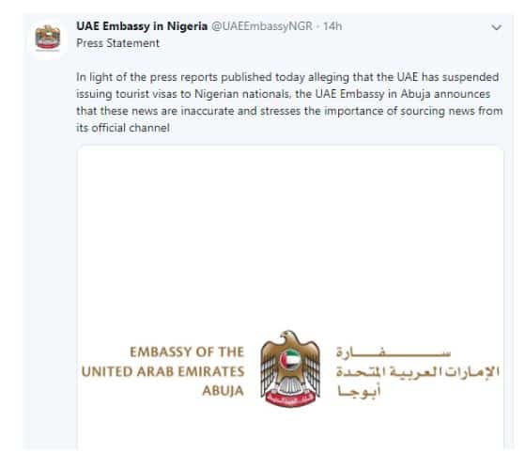The height and width of the screenshot is (453, 525).
Task: Click the EMBASSY OF THE letterhead line
Action: pos(187,352)
